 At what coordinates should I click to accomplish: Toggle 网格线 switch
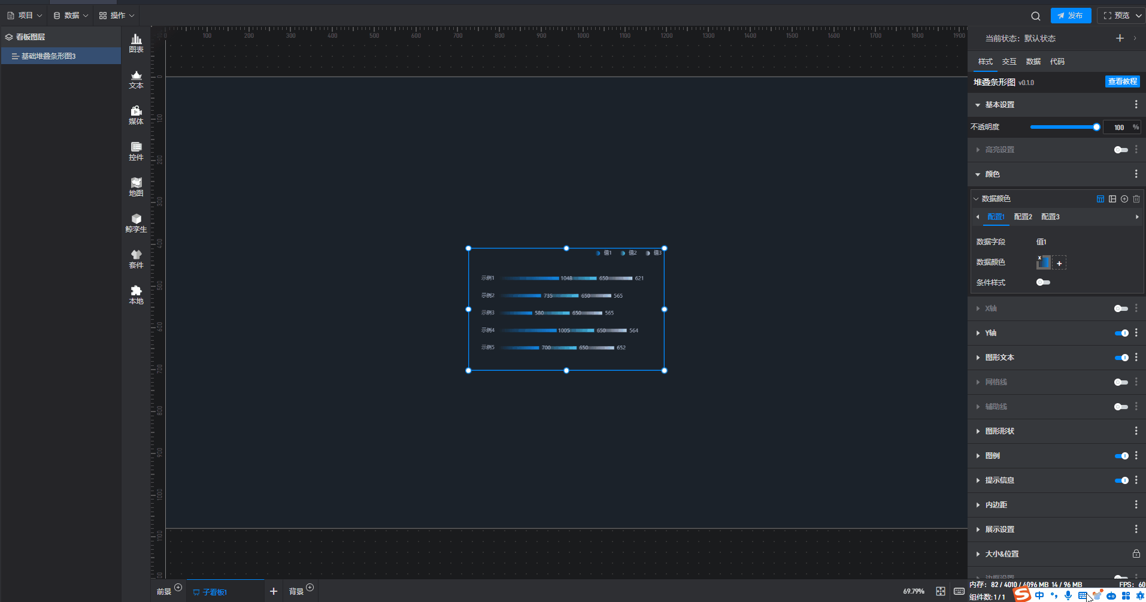[1121, 382]
